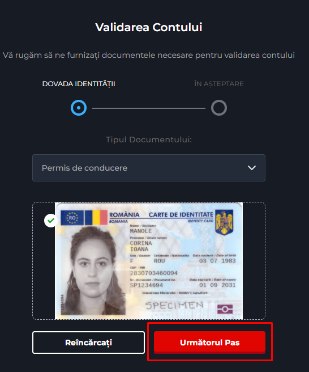Select the grey pending step circle
This screenshot has height=372, width=309.
pyautogui.click(x=219, y=108)
